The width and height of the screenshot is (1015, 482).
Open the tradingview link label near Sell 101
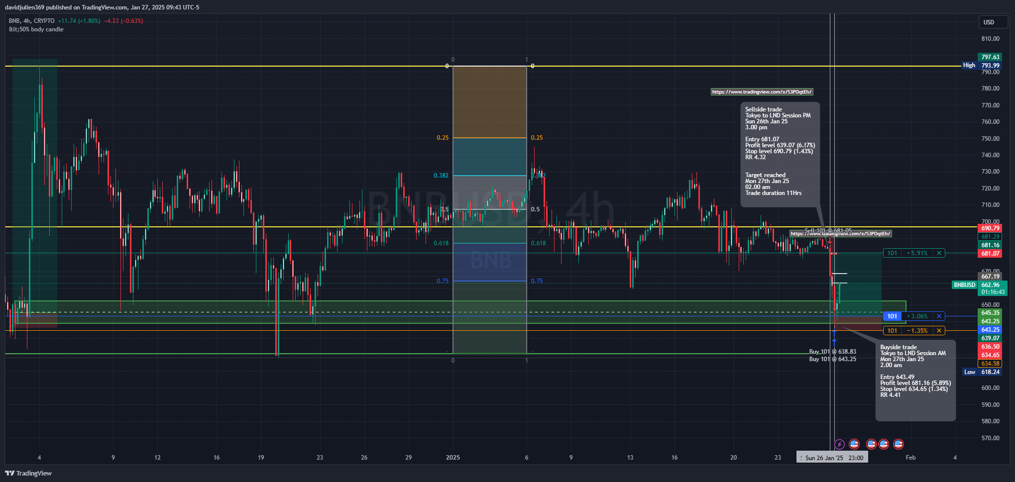(x=841, y=234)
